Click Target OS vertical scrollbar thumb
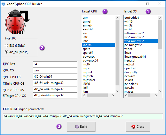The width and height of the screenshot is (166, 135). click(x=160, y=35)
